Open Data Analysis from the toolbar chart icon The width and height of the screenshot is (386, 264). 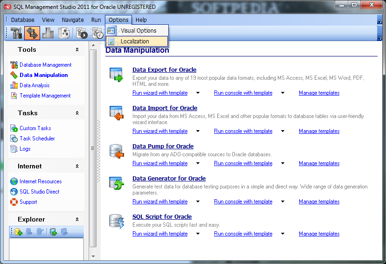(48, 33)
